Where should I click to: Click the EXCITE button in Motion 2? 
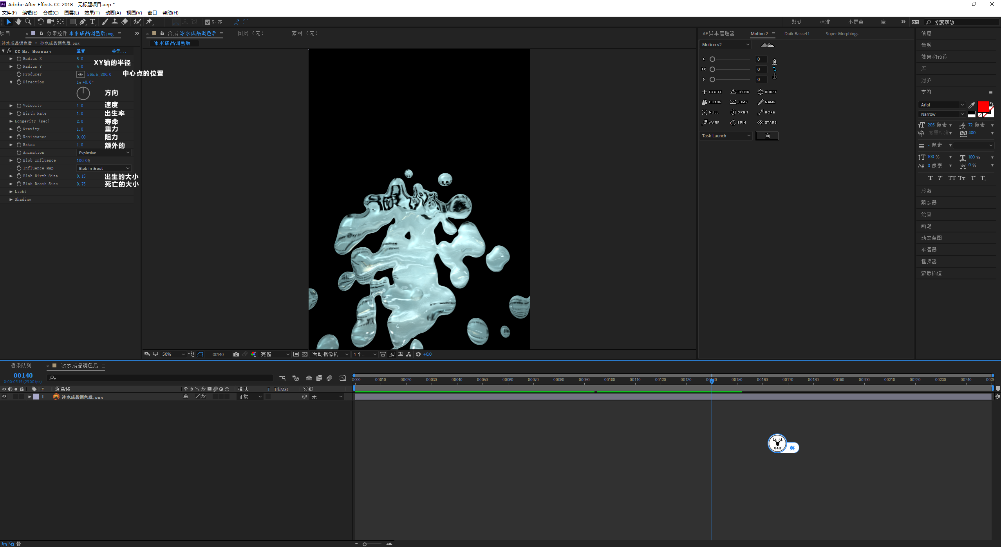(712, 92)
